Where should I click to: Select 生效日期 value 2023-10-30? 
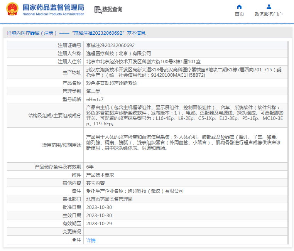pyautogui.click(x=99, y=215)
